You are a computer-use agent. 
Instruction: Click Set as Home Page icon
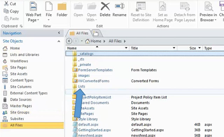[162, 6]
